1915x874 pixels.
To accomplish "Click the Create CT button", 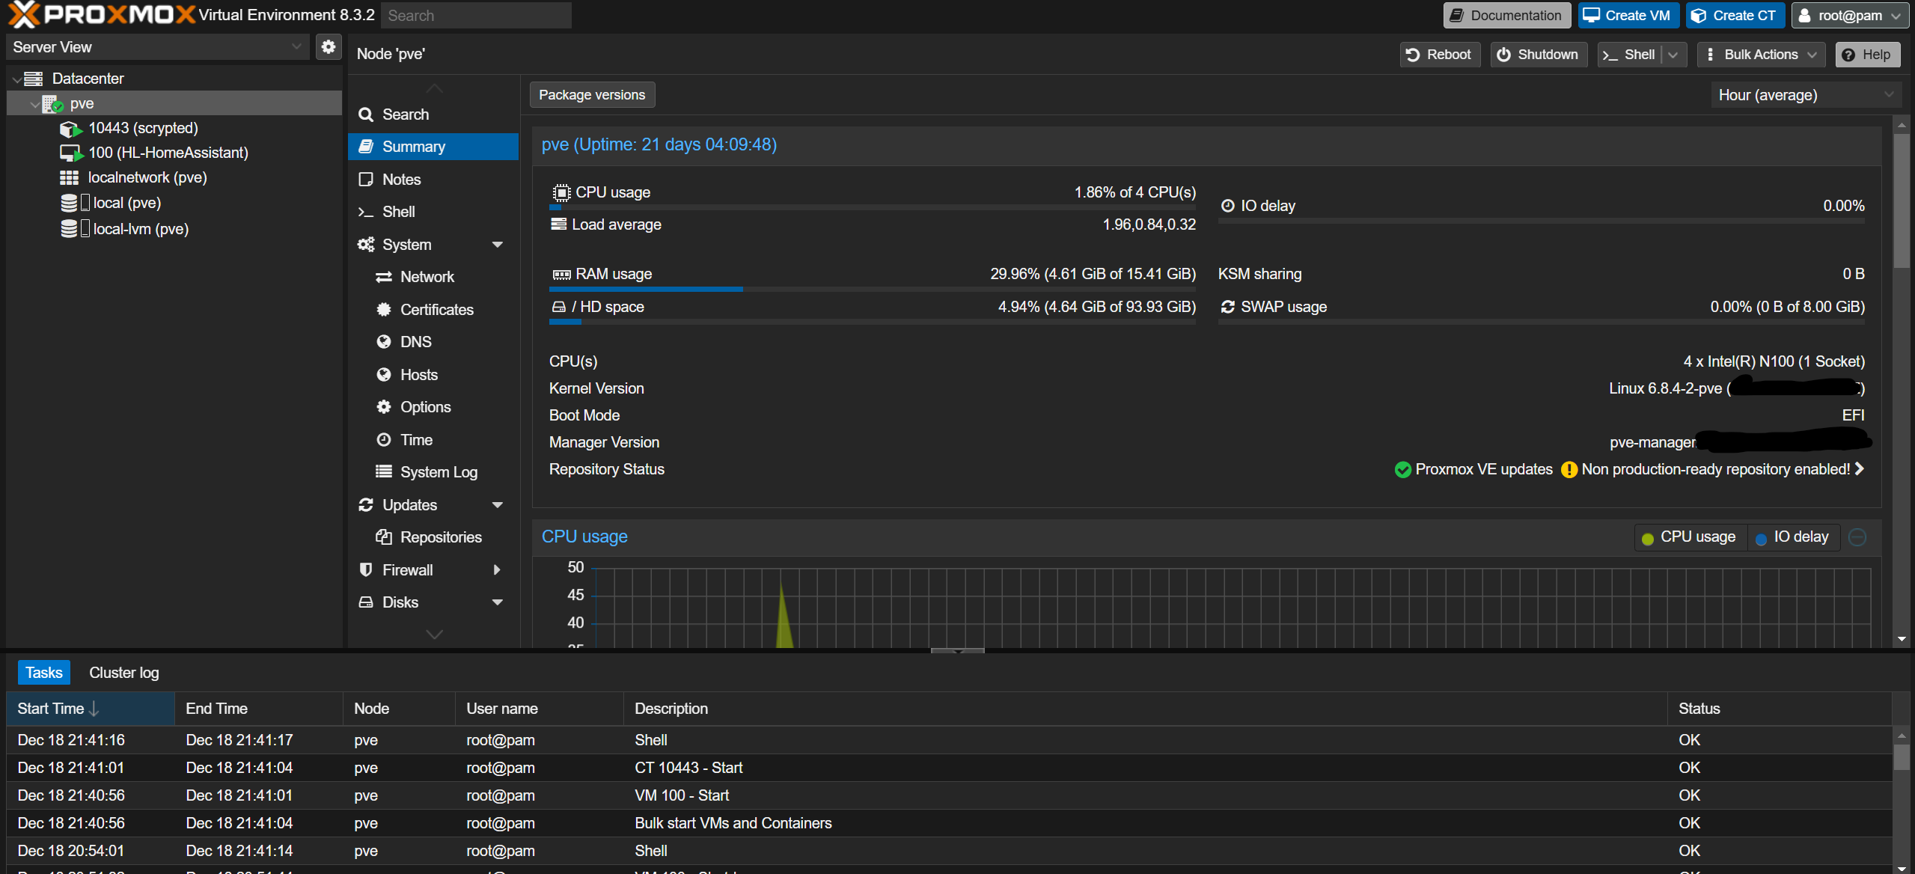I will pyautogui.click(x=1734, y=16).
